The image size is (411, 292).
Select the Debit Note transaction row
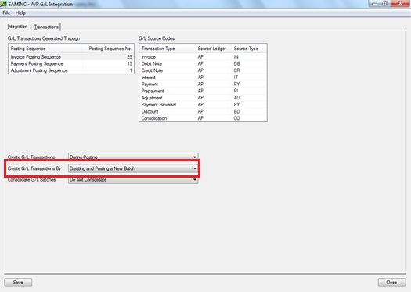(203, 63)
